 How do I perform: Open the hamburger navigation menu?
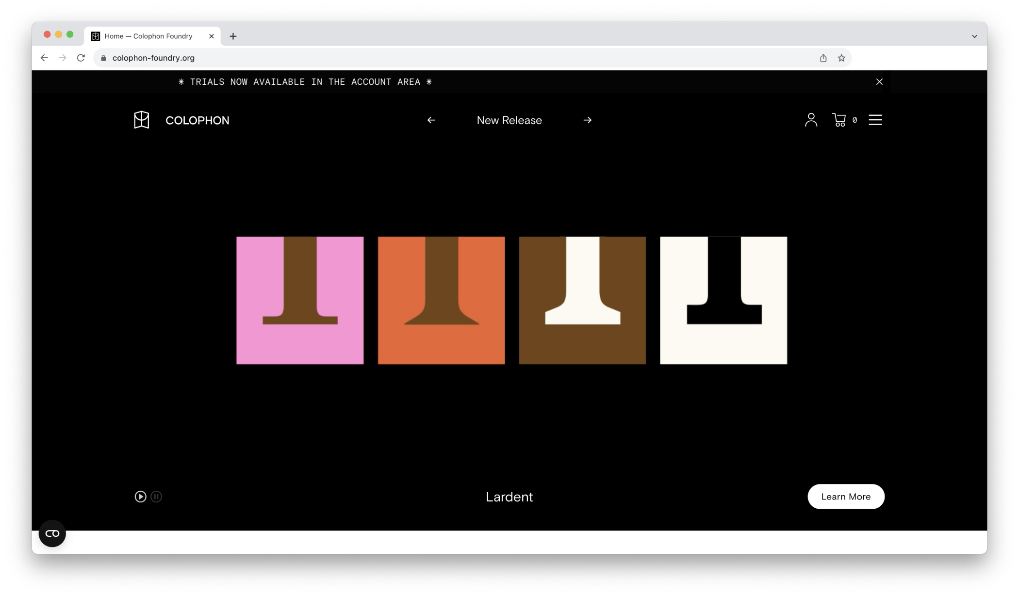(x=875, y=120)
